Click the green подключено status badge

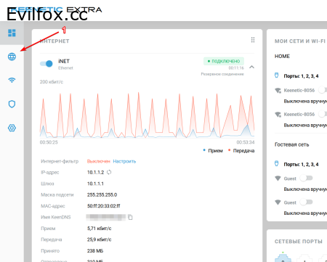[224, 61]
